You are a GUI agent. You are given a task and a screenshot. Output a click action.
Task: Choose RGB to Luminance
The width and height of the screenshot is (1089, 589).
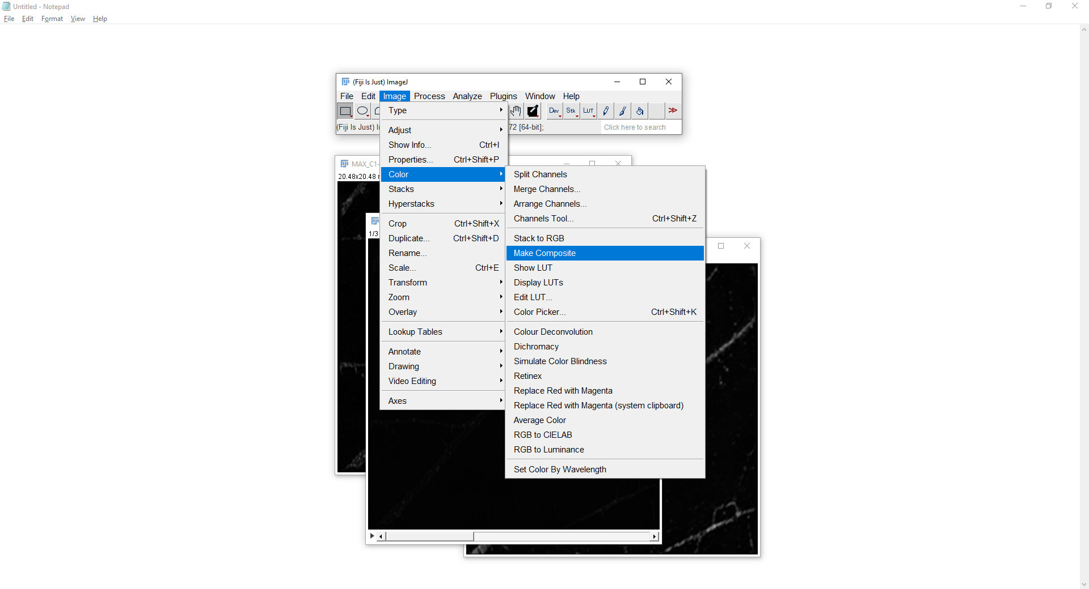click(x=605, y=450)
